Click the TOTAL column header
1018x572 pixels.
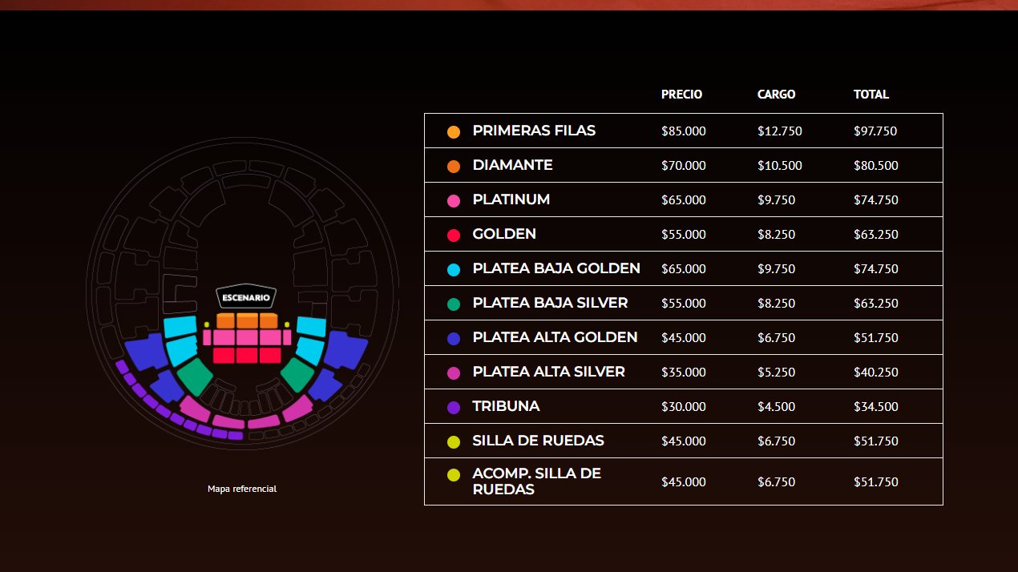[x=871, y=95]
